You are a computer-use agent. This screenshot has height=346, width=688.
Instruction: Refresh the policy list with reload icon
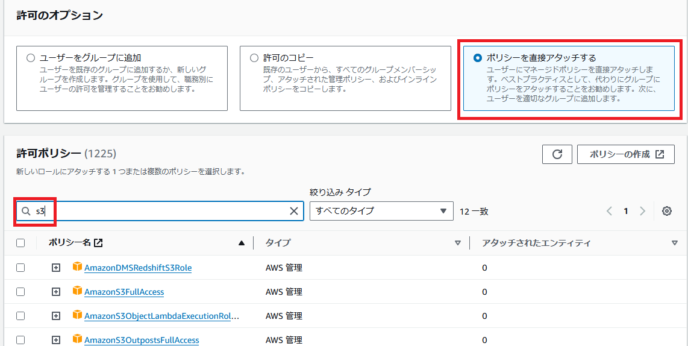pyautogui.click(x=557, y=154)
